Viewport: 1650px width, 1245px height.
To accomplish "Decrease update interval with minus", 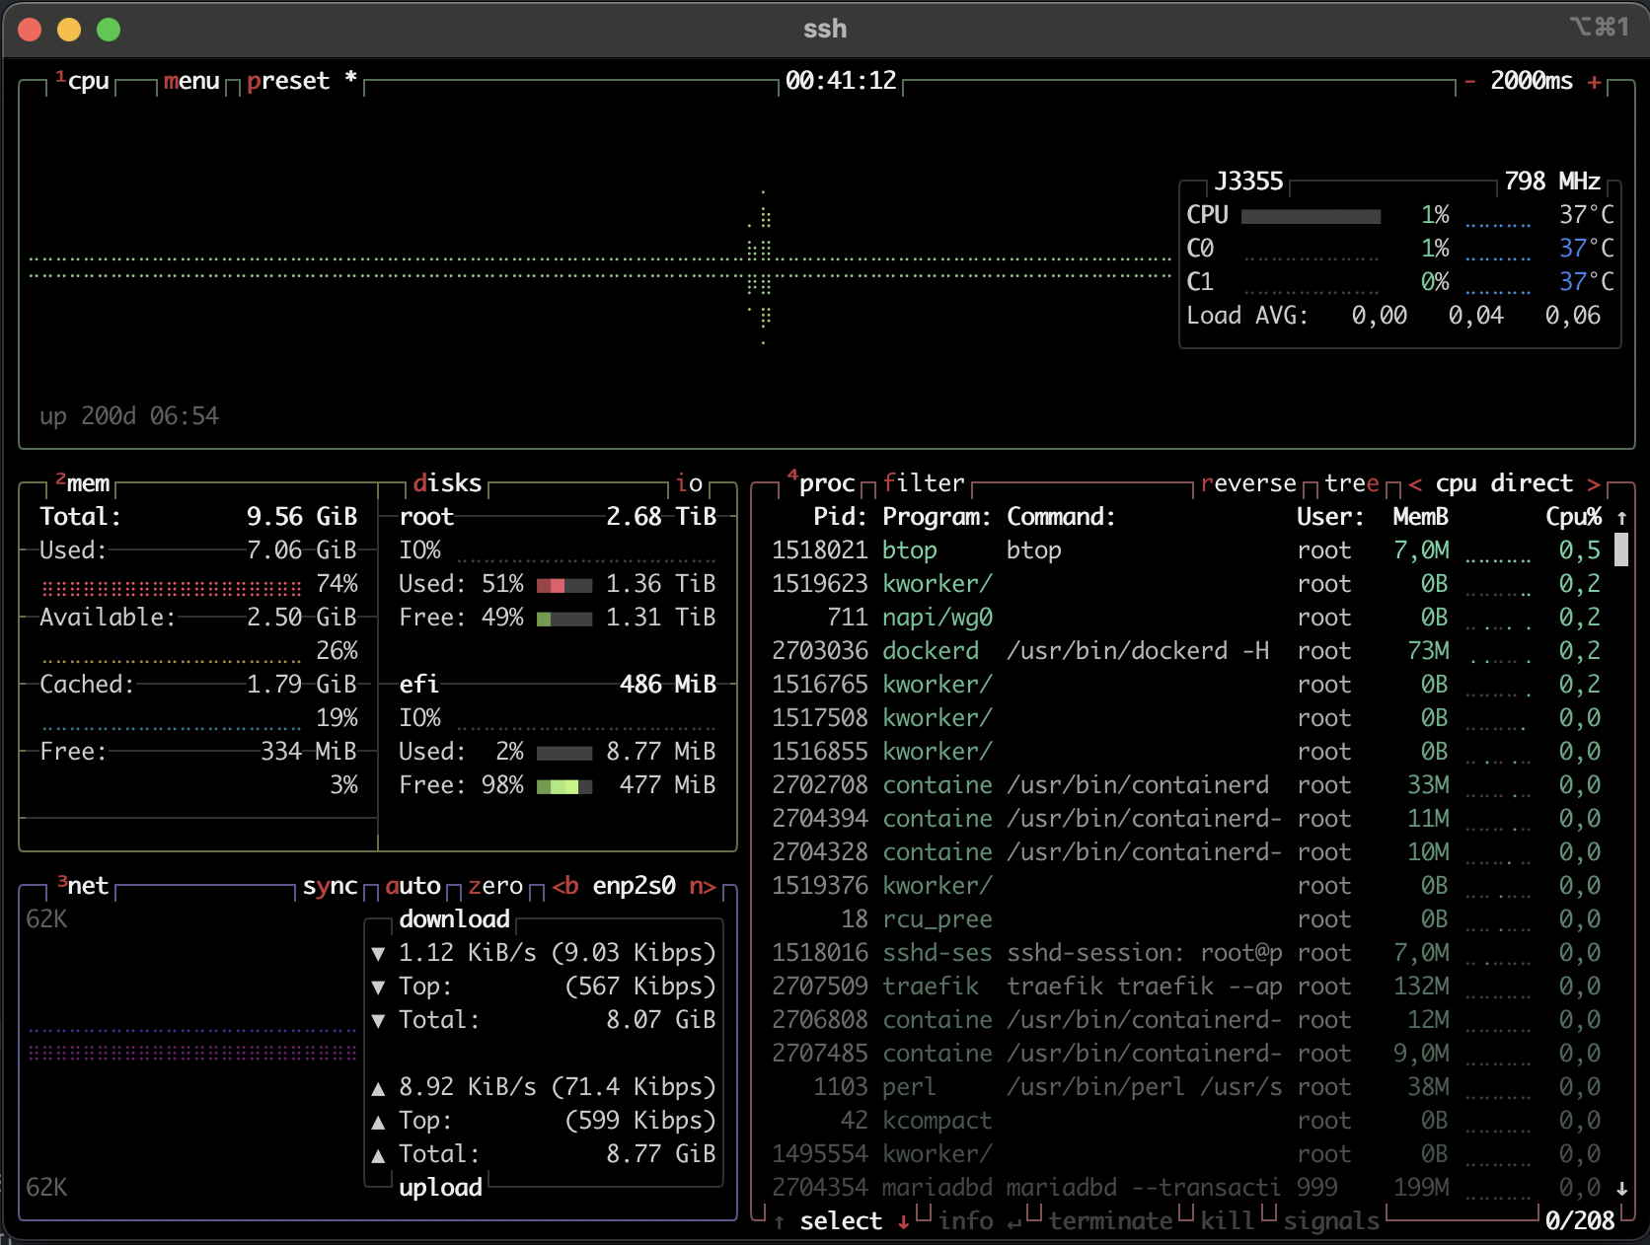I will pos(1469,81).
